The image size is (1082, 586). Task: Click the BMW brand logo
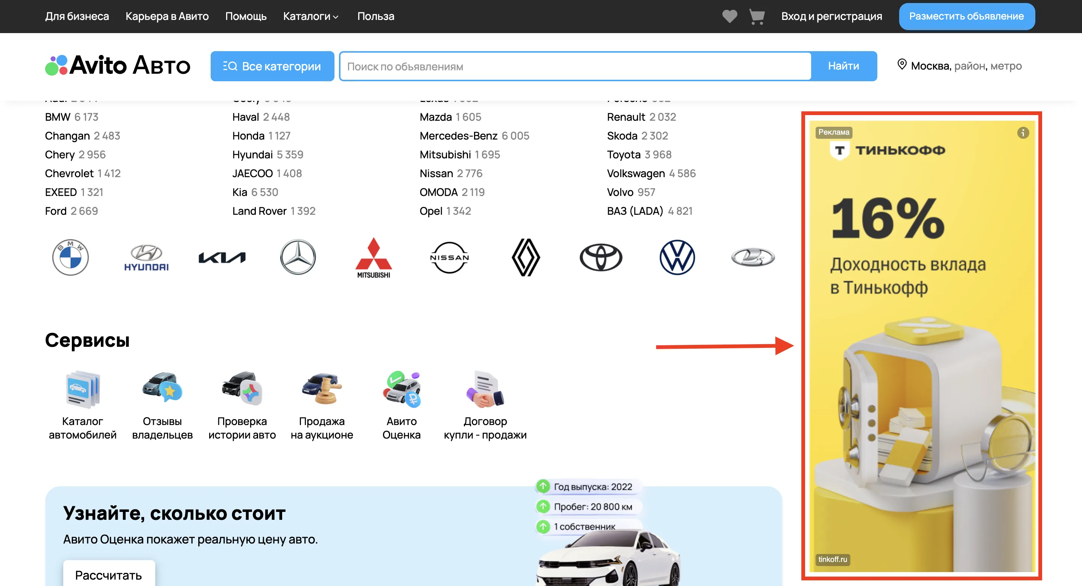pyautogui.click(x=70, y=257)
